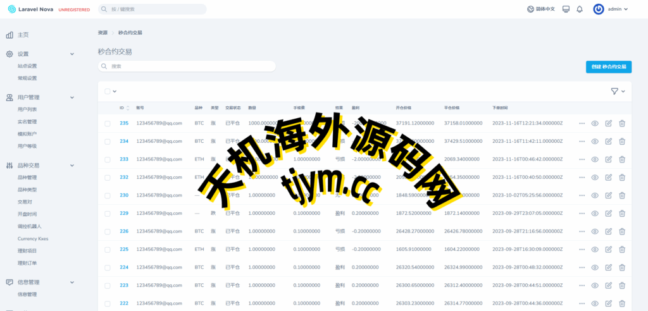Screen dimensions: 648x311
Task: Delete record 235 using trash icon
Action: coord(622,123)
